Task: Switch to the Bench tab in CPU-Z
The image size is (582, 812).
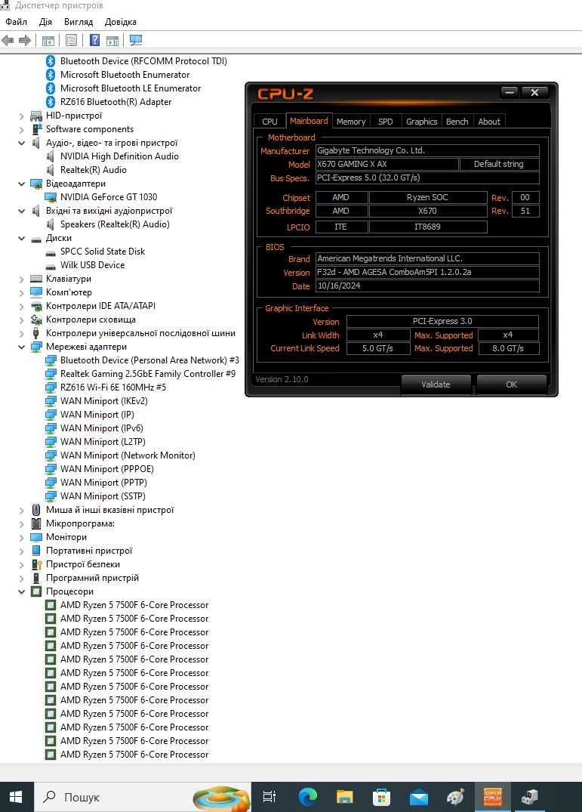Action: click(457, 121)
